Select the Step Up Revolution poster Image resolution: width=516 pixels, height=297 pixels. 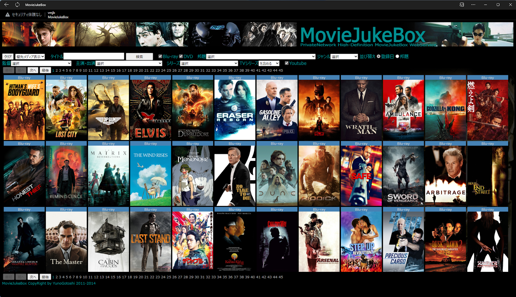pyautogui.click(x=361, y=242)
